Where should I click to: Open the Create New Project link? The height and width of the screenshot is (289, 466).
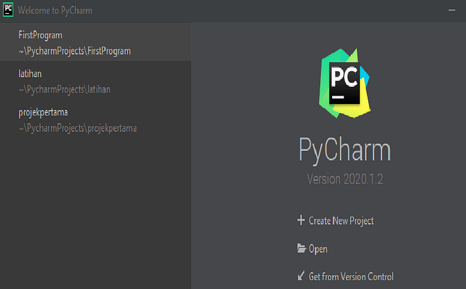(341, 221)
